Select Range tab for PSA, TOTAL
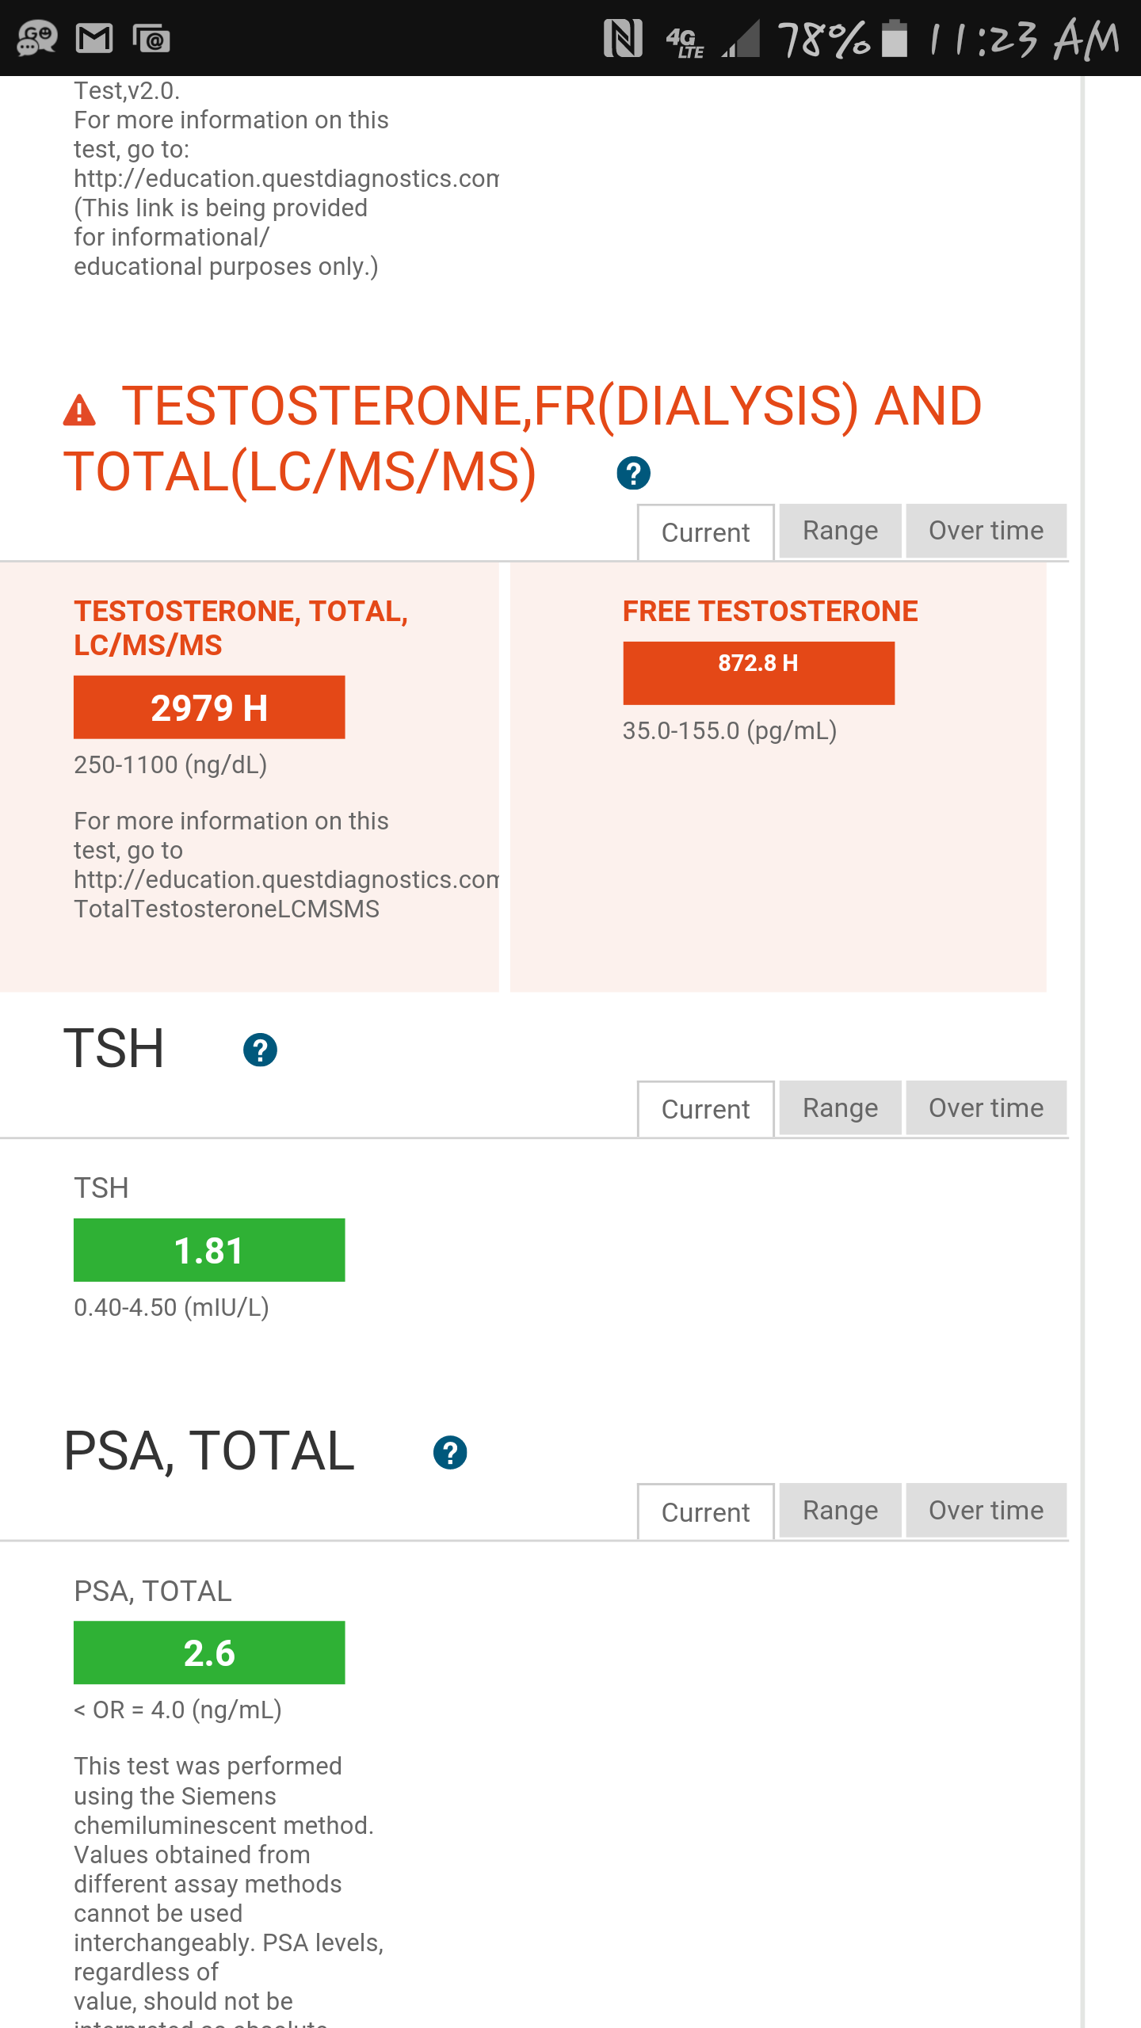 coord(840,1510)
